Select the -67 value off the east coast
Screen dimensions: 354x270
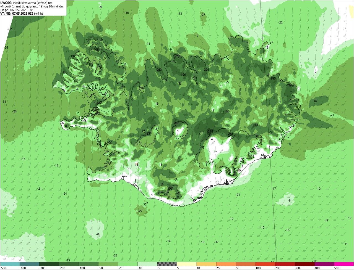(315, 101)
